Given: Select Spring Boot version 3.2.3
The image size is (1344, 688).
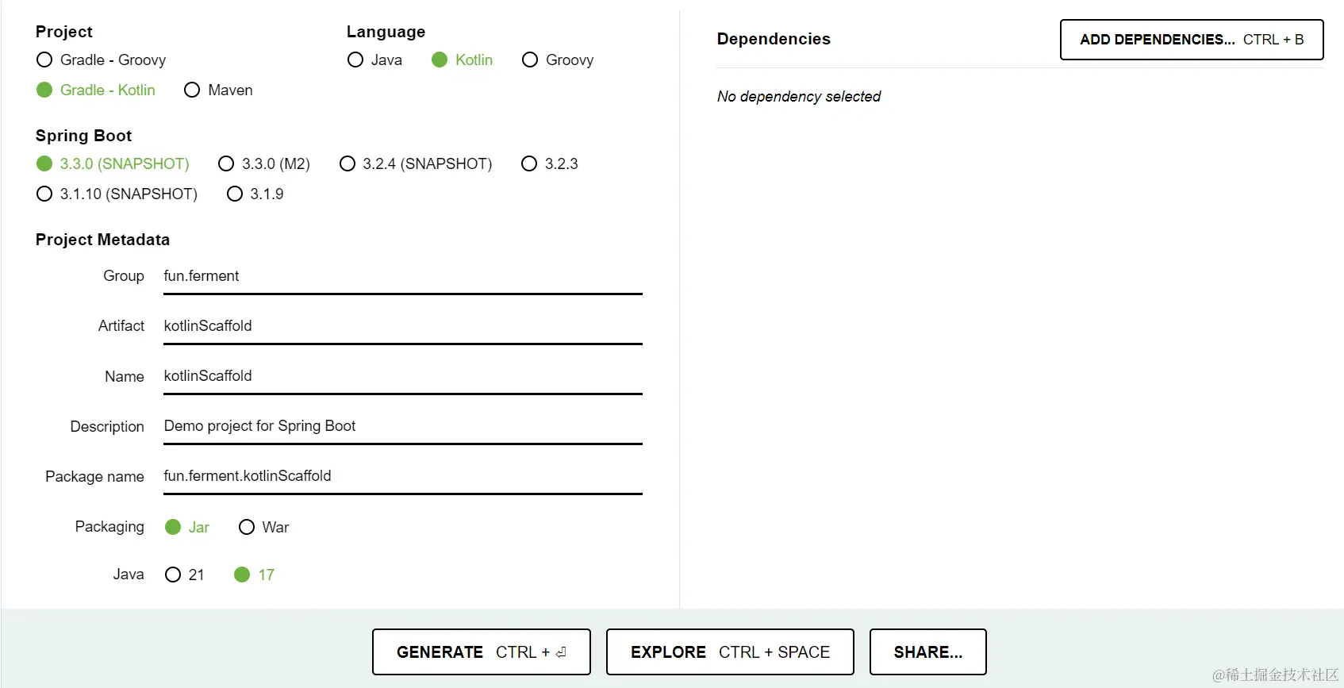Looking at the screenshot, I should point(550,164).
